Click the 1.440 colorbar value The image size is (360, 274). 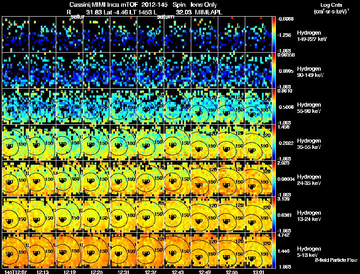point(284,252)
